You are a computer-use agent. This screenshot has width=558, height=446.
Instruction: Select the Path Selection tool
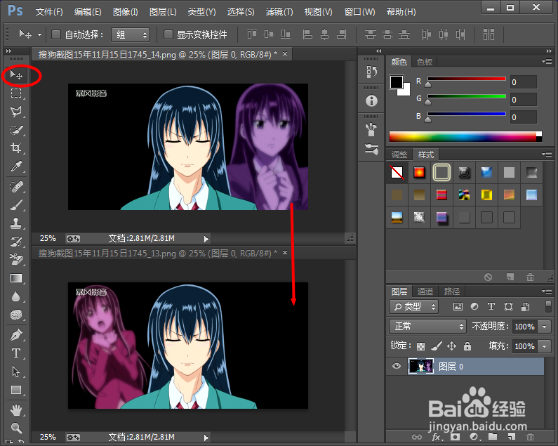[16, 372]
